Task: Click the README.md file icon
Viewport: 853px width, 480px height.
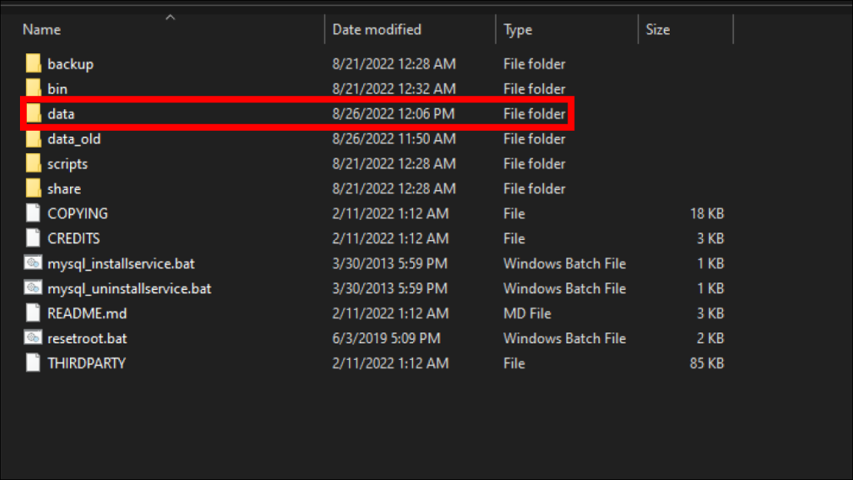Action: pyautogui.click(x=33, y=313)
